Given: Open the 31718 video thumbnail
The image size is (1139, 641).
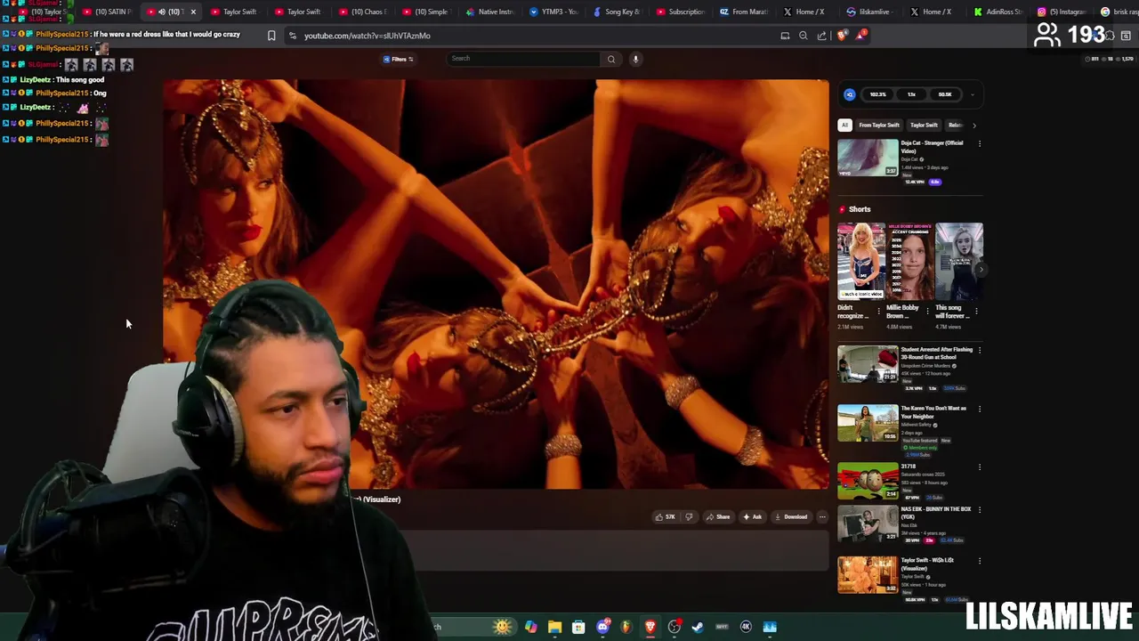Looking at the screenshot, I should pyautogui.click(x=868, y=481).
